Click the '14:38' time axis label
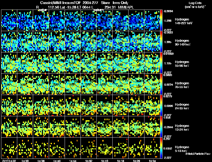Viewport: 212px width, 162px height. click(41, 161)
